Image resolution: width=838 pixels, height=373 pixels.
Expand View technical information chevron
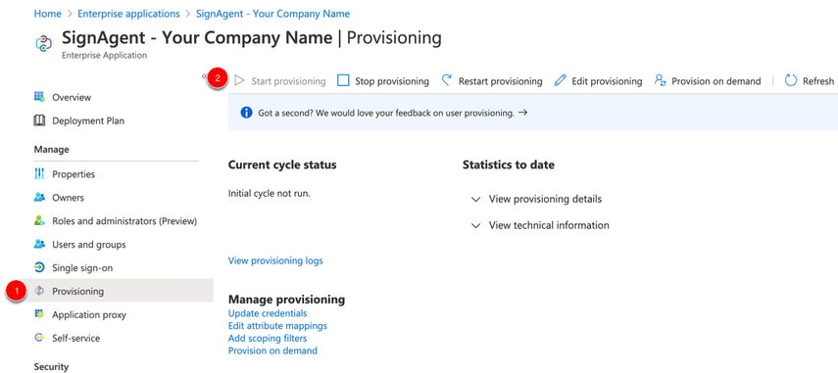[x=475, y=226]
